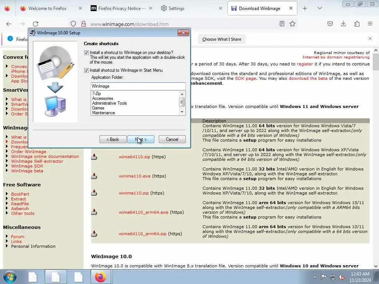Open the Windows Start orb

click(10, 277)
